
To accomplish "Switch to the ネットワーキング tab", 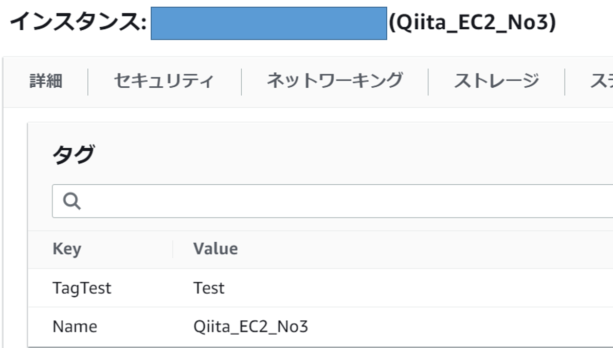I will tap(334, 81).
